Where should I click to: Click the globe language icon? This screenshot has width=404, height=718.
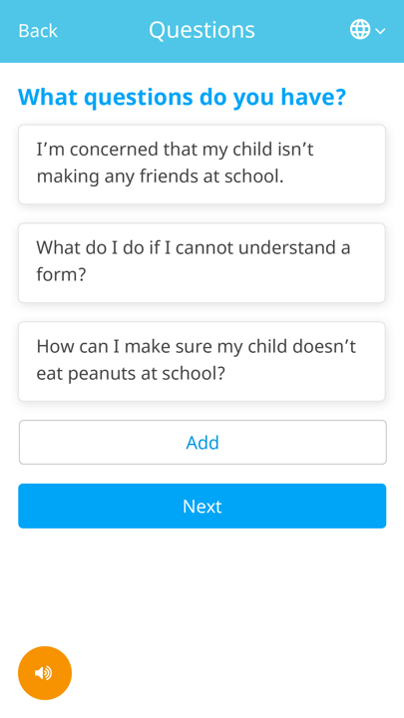pyautogui.click(x=360, y=30)
